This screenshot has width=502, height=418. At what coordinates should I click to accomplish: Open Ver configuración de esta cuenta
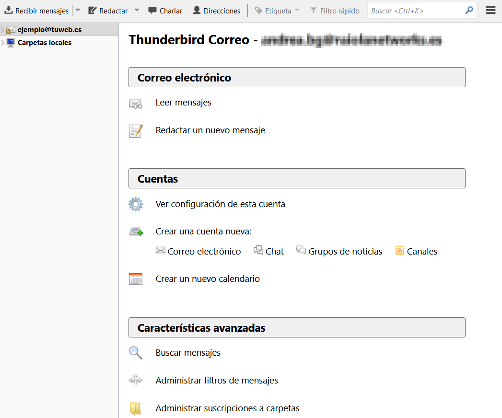click(x=220, y=204)
